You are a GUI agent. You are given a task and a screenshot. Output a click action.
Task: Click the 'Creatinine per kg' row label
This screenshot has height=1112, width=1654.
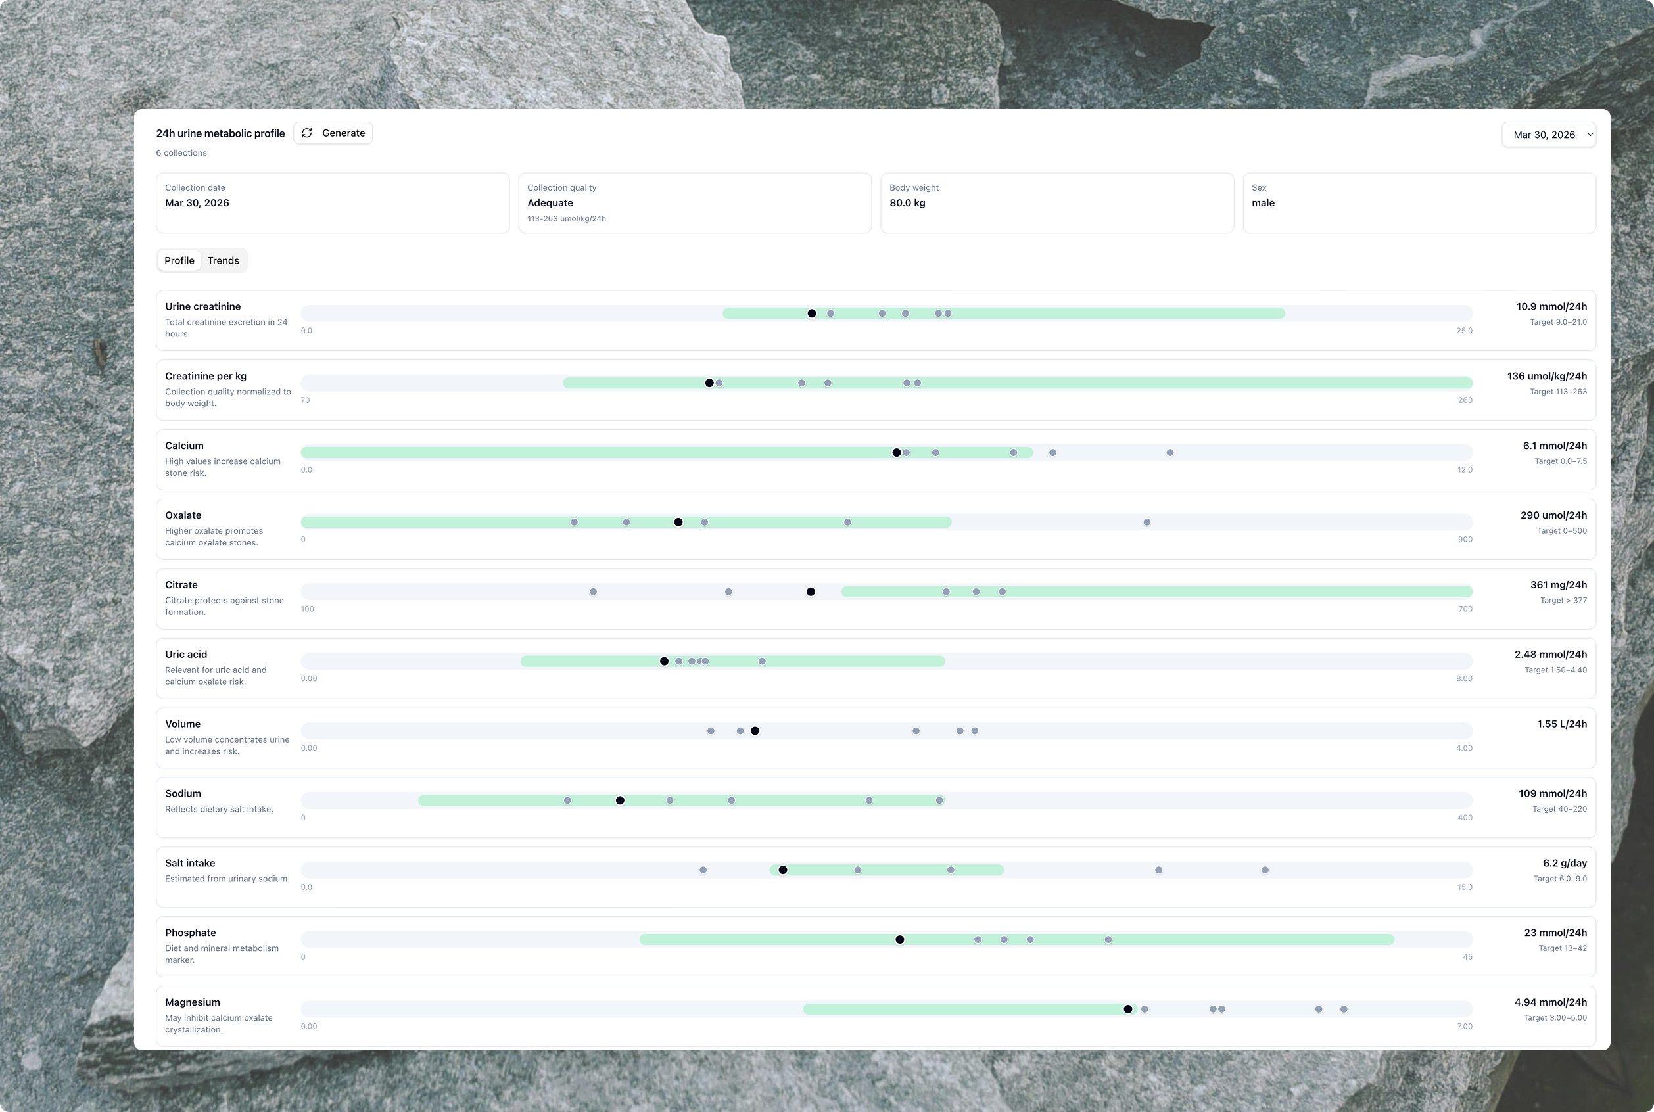[206, 376]
